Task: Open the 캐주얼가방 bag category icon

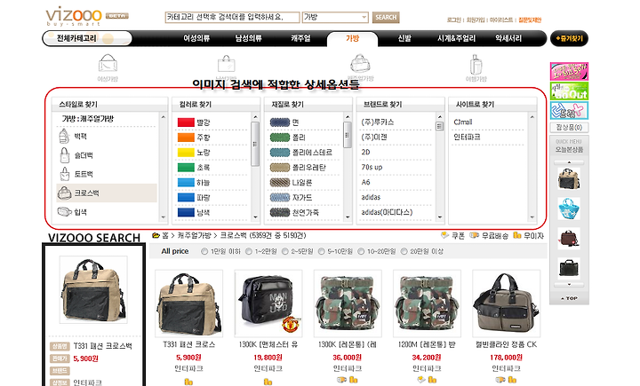Action: point(360,64)
